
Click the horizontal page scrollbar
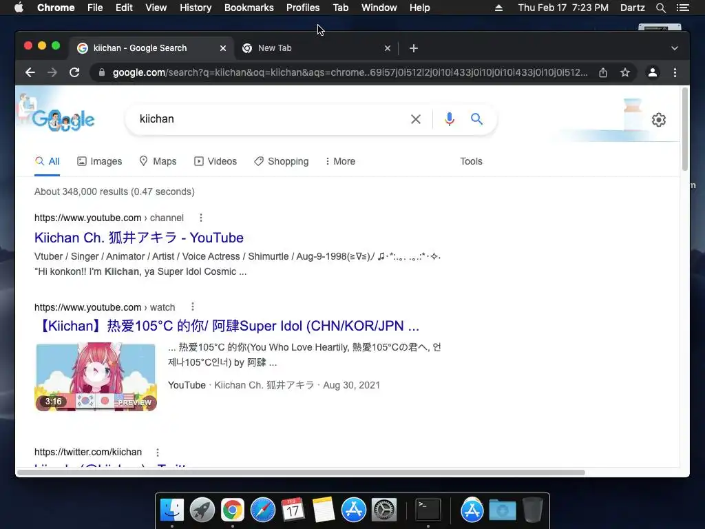pos(302,473)
